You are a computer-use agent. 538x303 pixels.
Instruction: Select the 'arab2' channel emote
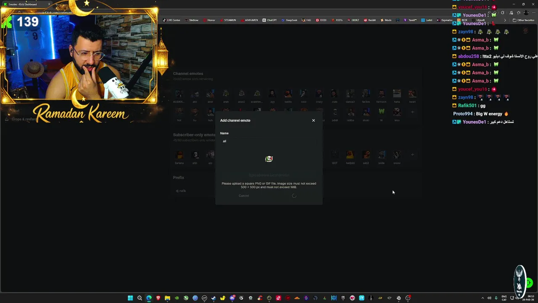click(x=241, y=93)
